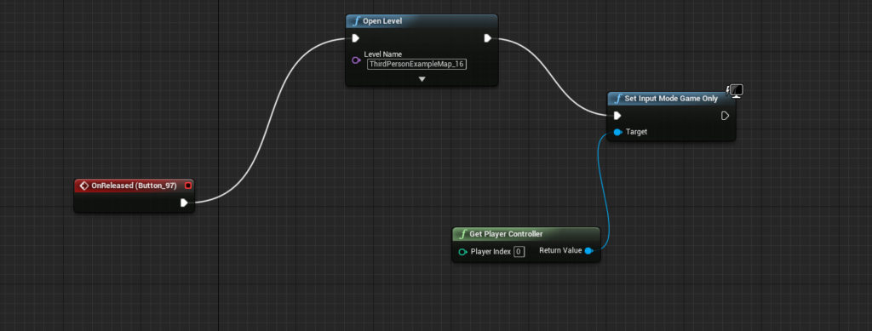
Task: Click the blue Return Value output pin
Action: tap(589, 251)
